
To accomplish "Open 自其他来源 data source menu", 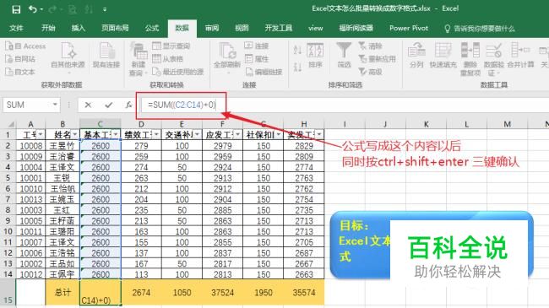I will tap(68, 57).
